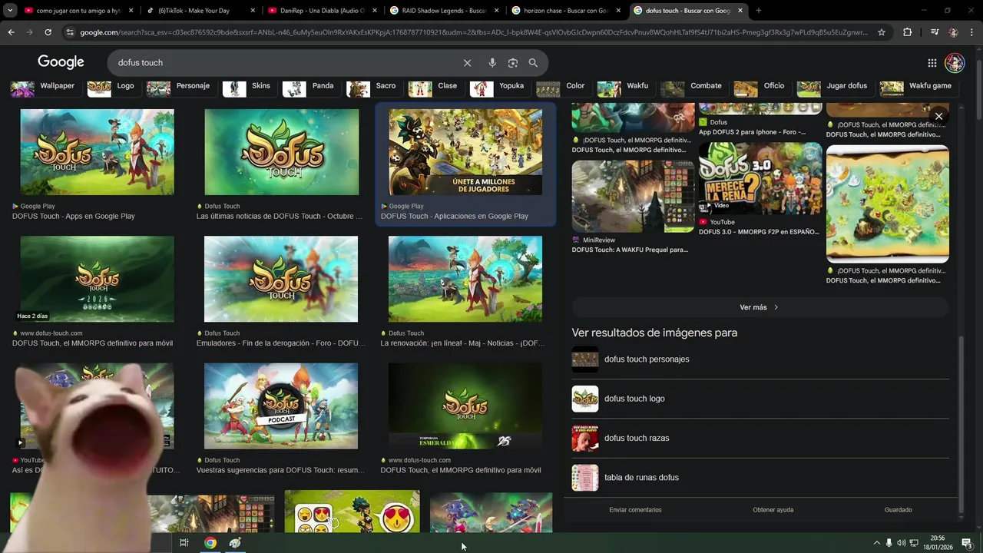
Task: Open the Temporada Esmeralda DOFUS Touch thumbnail
Action: (465, 406)
